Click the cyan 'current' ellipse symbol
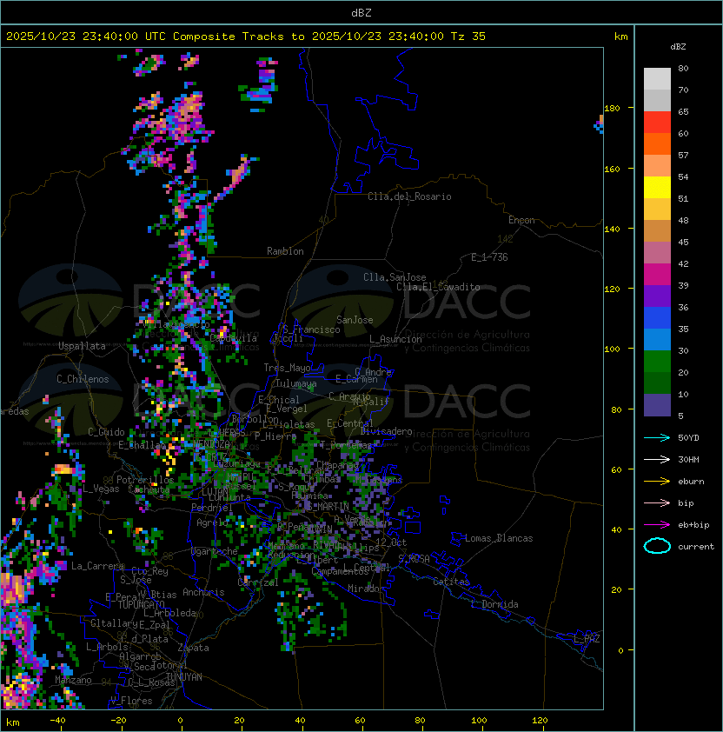The height and width of the screenshot is (732, 723). point(657,546)
